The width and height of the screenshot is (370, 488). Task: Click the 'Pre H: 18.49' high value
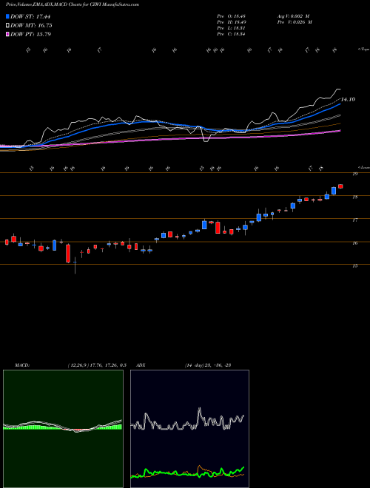tap(232, 22)
